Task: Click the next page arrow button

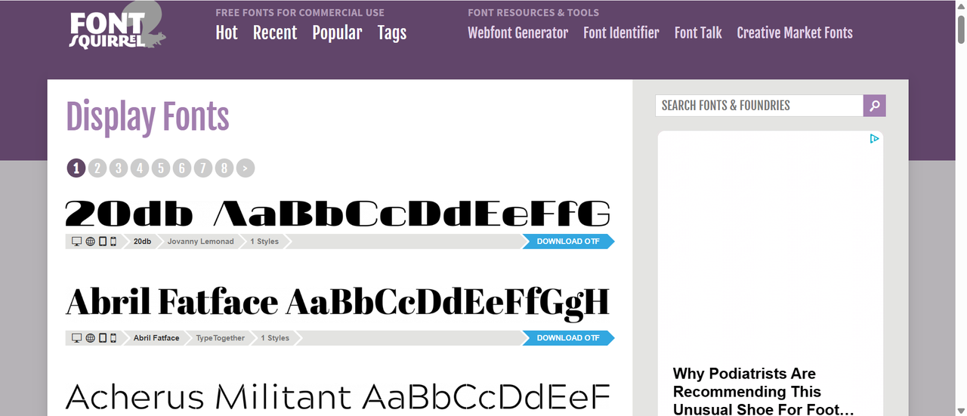Action: (246, 168)
